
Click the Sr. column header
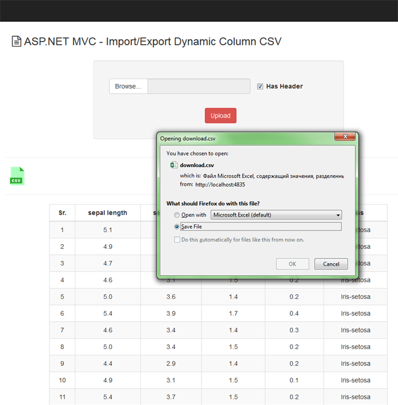(x=62, y=213)
